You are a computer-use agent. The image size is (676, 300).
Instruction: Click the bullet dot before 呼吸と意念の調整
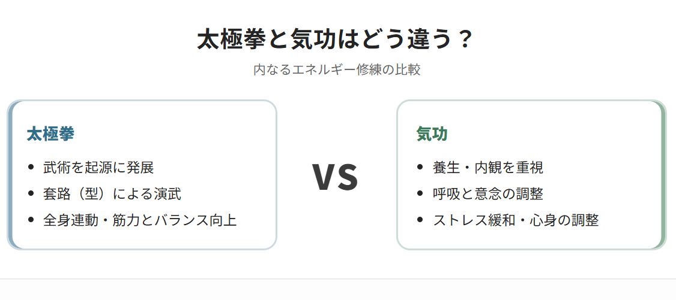420,194
